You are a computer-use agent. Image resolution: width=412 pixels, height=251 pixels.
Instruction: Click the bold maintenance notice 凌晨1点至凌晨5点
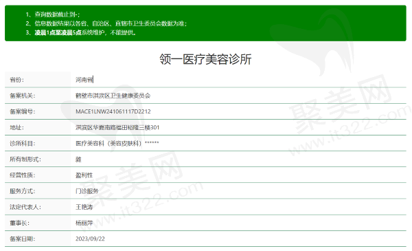click(x=58, y=32)
